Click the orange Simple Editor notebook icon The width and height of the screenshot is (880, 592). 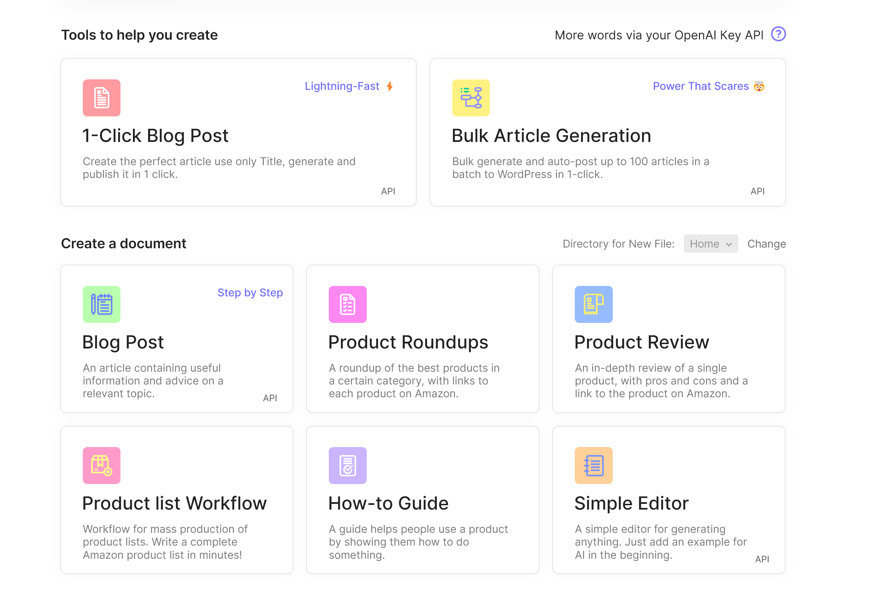pyautogui.click(x=593, y=465)
